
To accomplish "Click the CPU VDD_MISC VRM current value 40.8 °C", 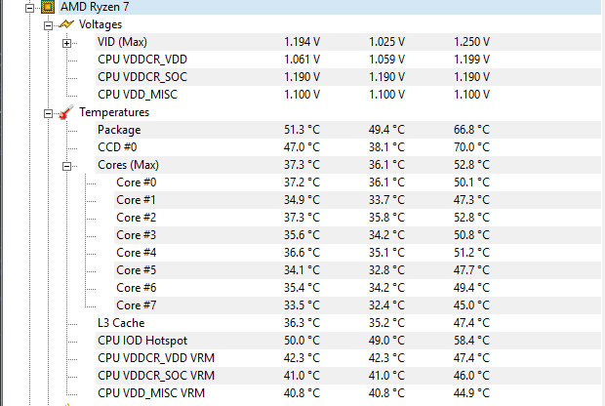I will tap(302, 393).
